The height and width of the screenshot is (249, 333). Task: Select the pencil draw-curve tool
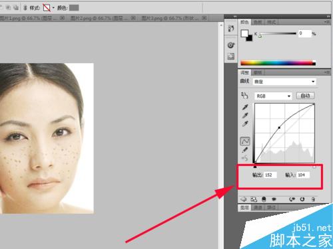pos(245,150)
